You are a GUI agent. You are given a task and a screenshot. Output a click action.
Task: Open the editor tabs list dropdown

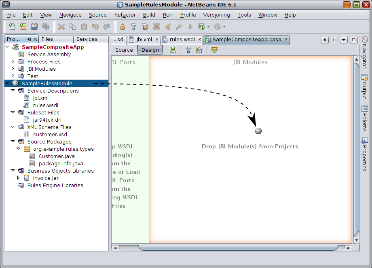coord(344,40)
